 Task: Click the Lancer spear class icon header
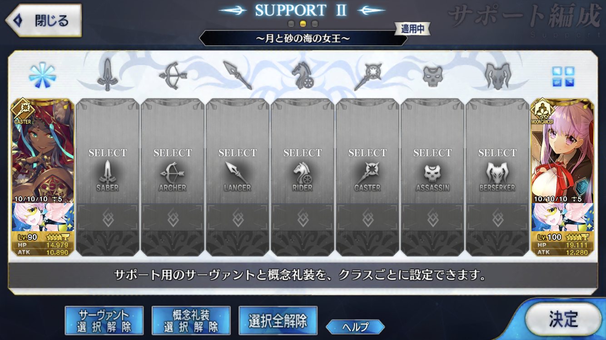coord(238,75)
